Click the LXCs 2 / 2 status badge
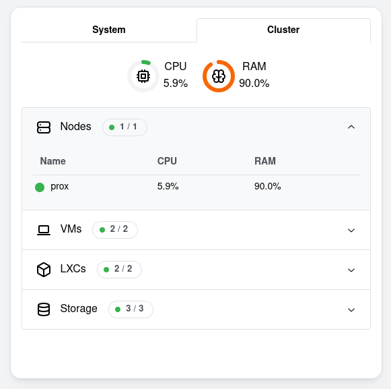Image resolution: width=391 pixels, height=389 pixels. pyautogui.click(x=119, y=269)
